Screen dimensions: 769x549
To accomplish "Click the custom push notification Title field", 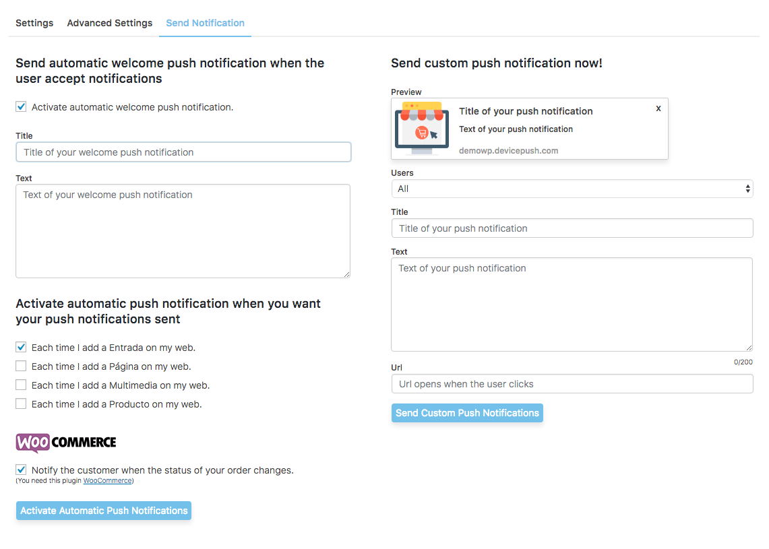I will coord(572,228).
